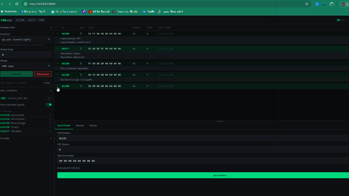This screenshot has width=349, height=196.
Task: Click the browser reload page icon
Action: [16, 4]
